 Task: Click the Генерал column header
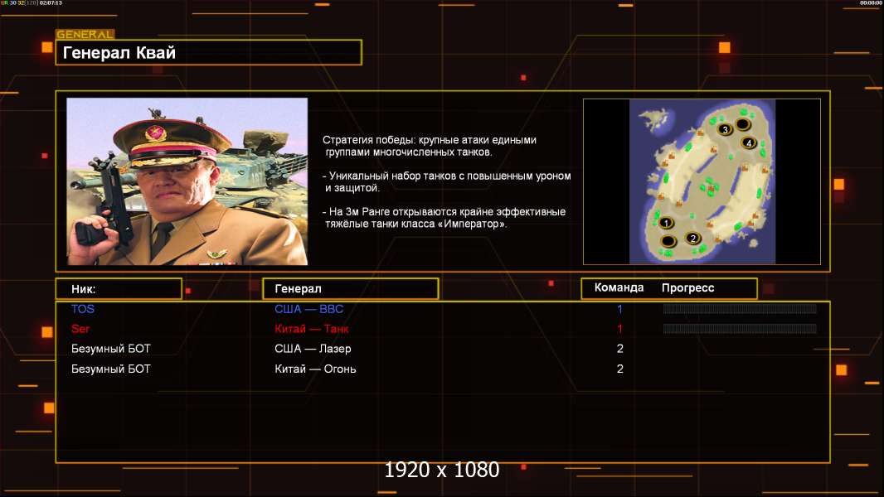pyautogui.click(x=351, y=289)
